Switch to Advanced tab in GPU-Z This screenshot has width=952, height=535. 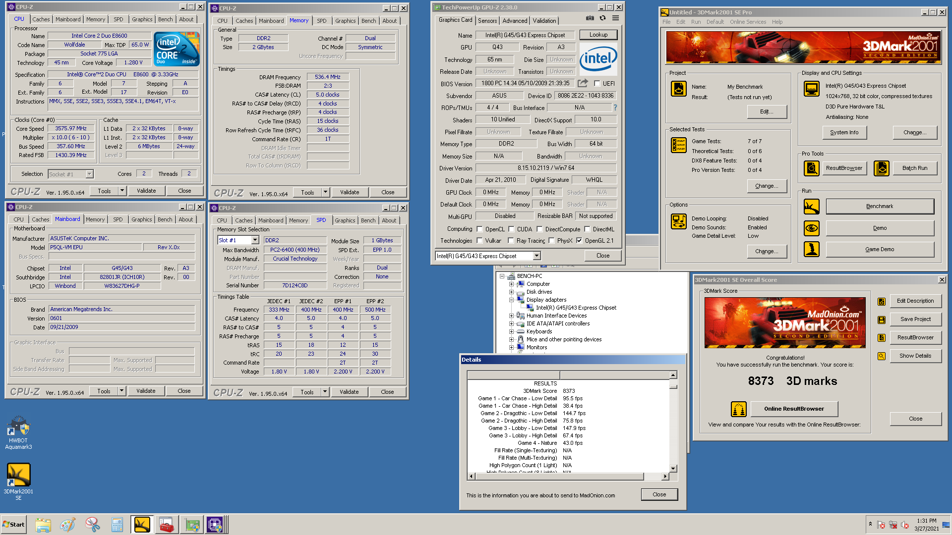(515, 21)
